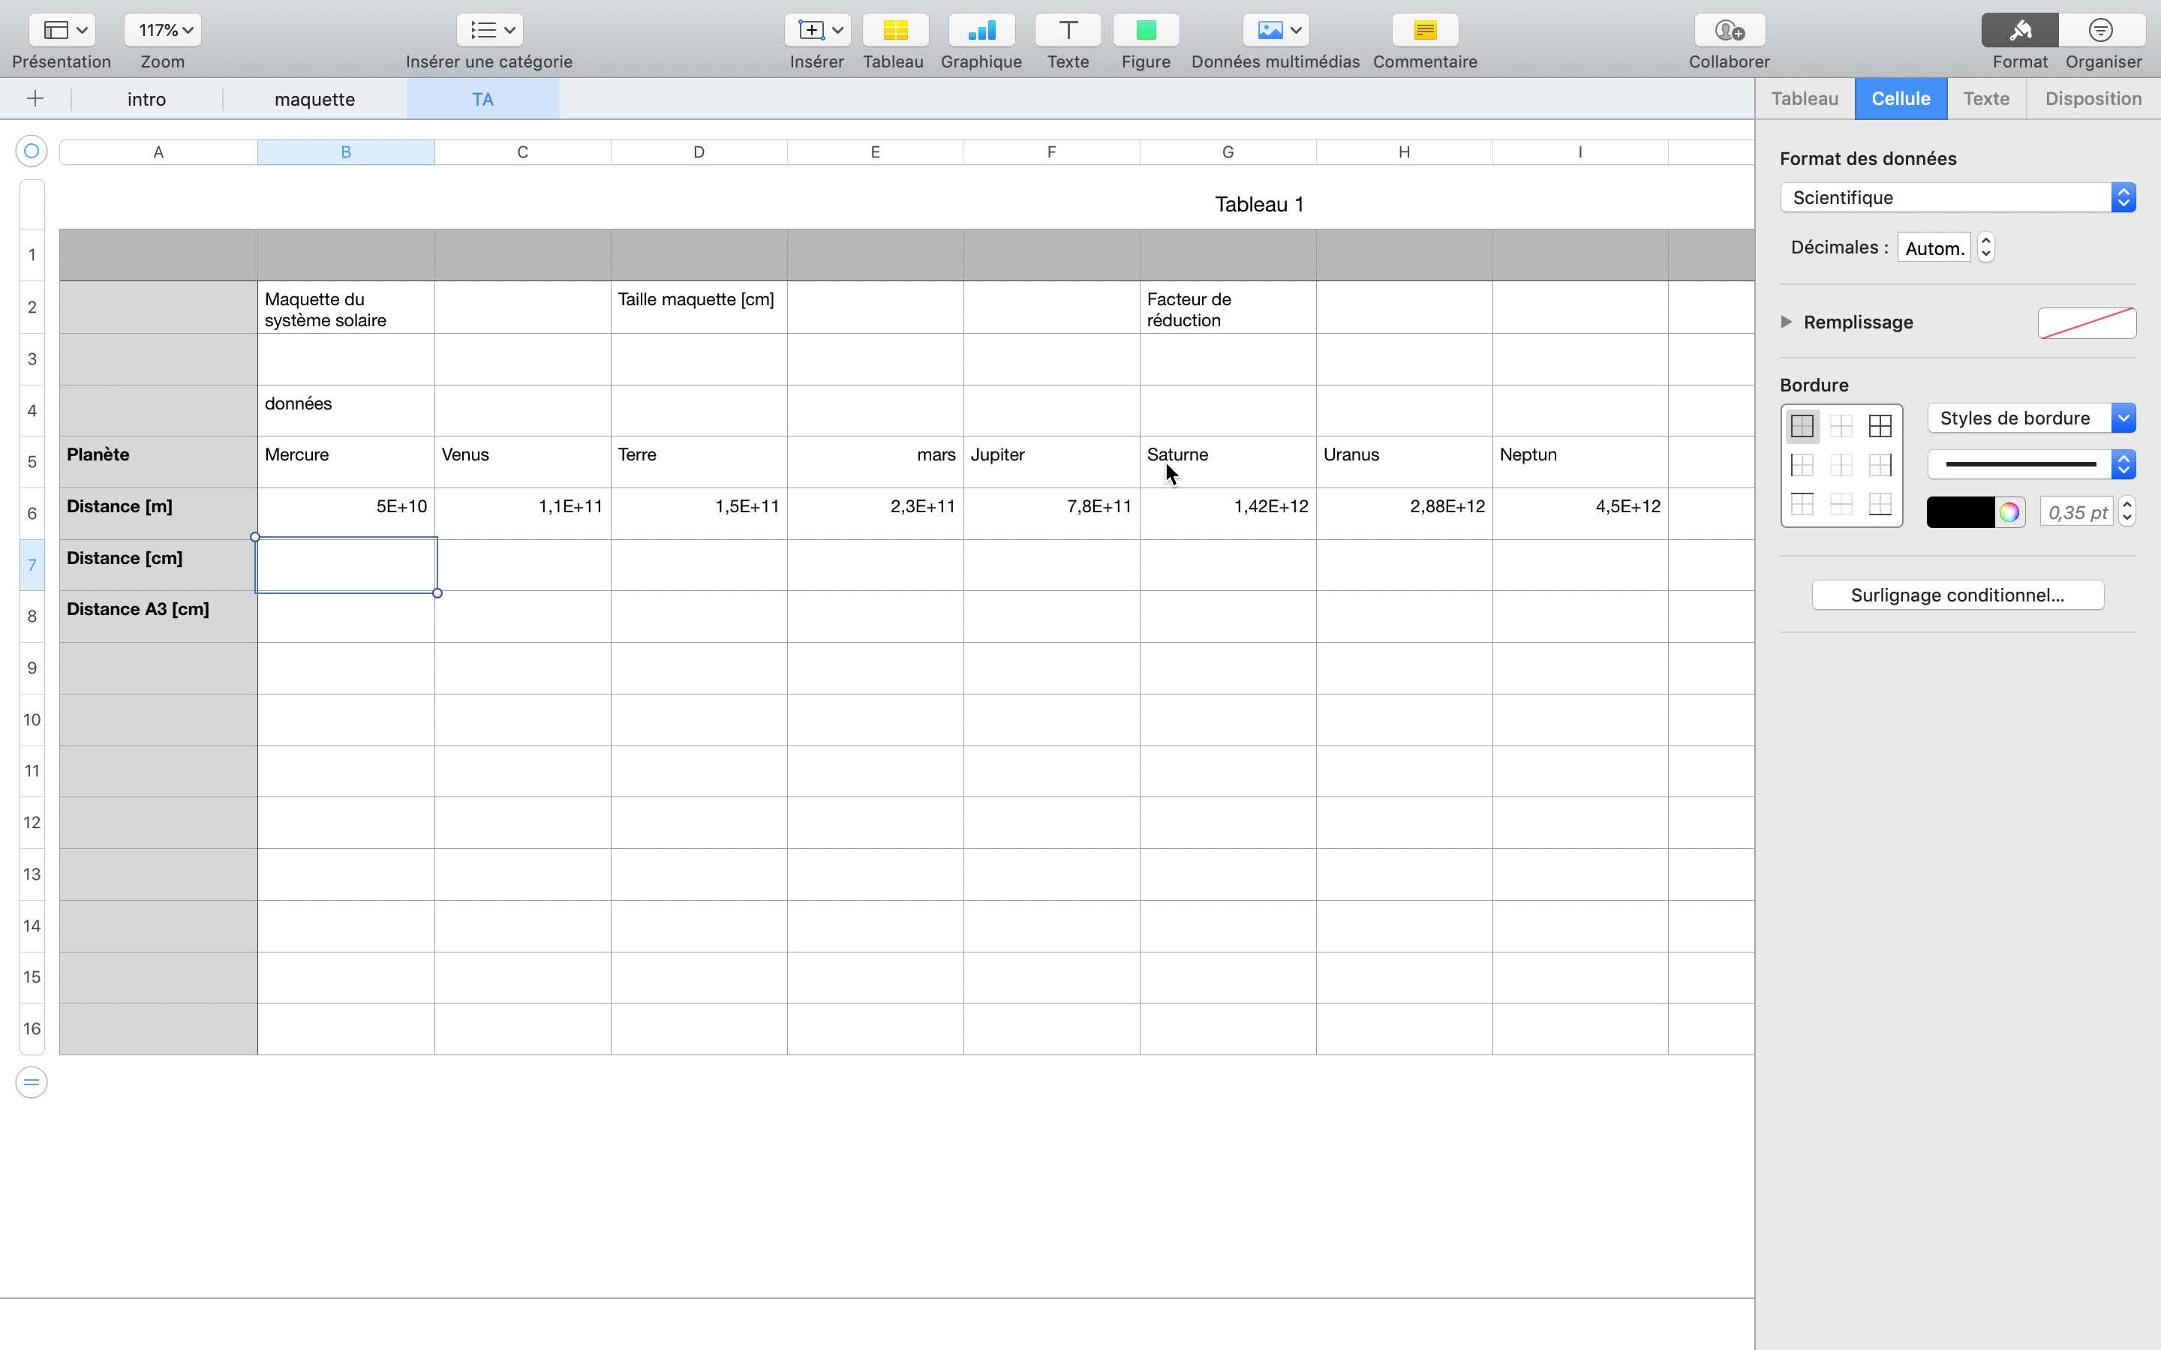Open the Texte inspector tab
The height and width of the screenshot is (1350, 2161).
click(1985, 98)
